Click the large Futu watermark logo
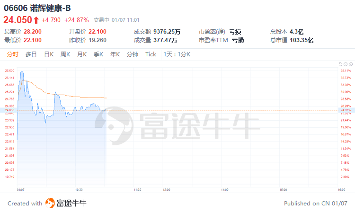 (114, 125)
